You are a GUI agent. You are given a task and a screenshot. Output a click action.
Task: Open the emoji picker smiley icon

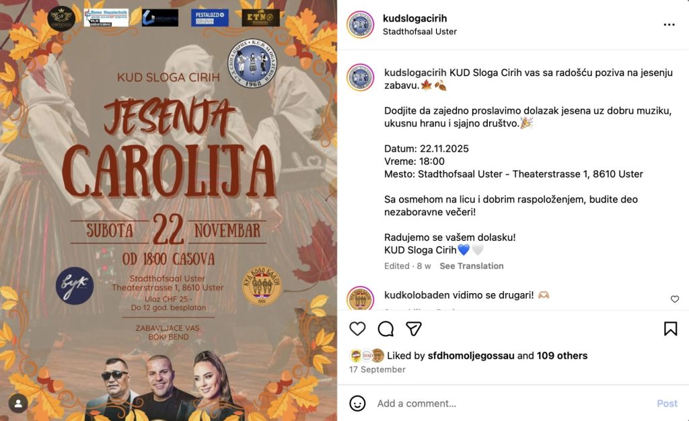[357, 403]
